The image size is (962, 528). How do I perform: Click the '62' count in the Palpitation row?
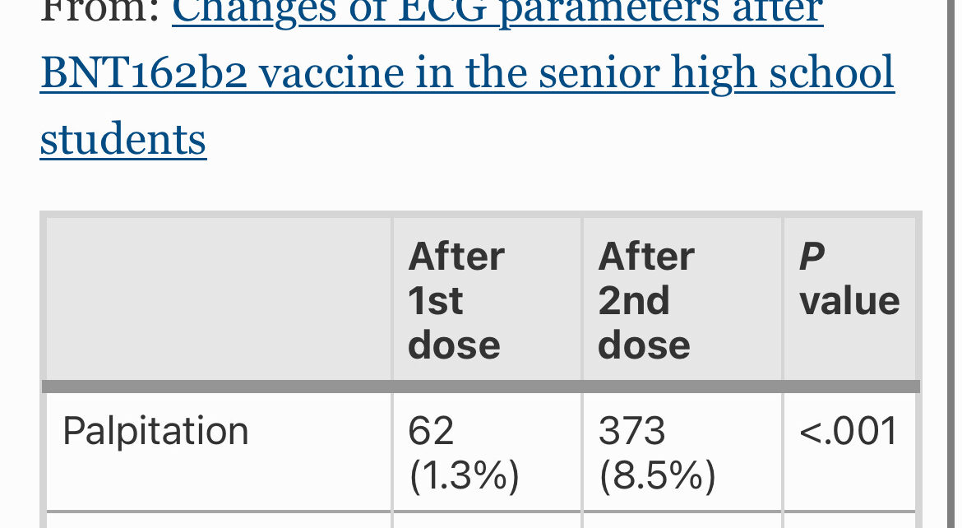coord(431,431)
